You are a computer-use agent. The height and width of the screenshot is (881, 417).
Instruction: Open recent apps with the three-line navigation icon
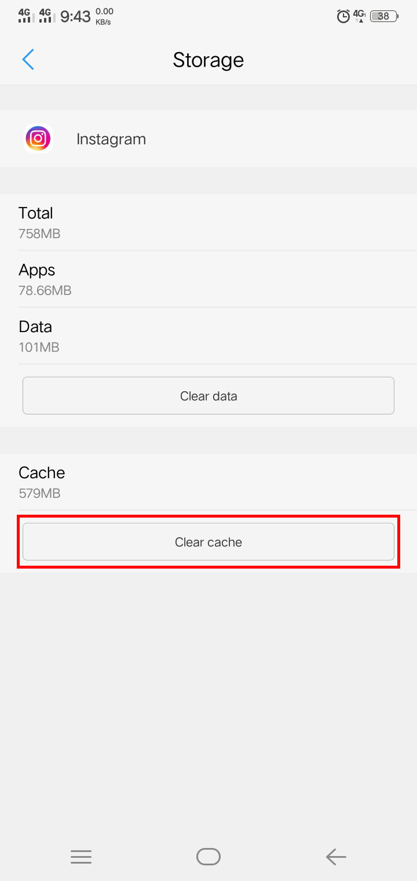point(81,857)
